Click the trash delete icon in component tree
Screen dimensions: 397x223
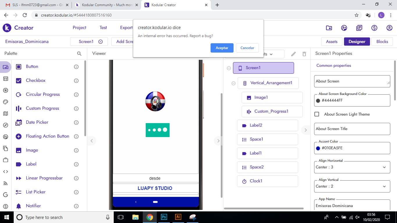304,54
